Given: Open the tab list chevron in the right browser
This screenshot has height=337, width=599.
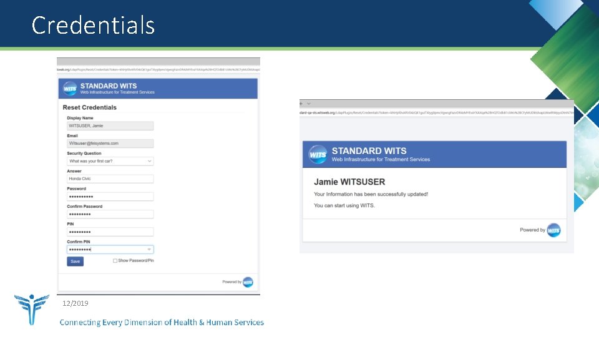Looking at the screenshot, I should (309, 104).
